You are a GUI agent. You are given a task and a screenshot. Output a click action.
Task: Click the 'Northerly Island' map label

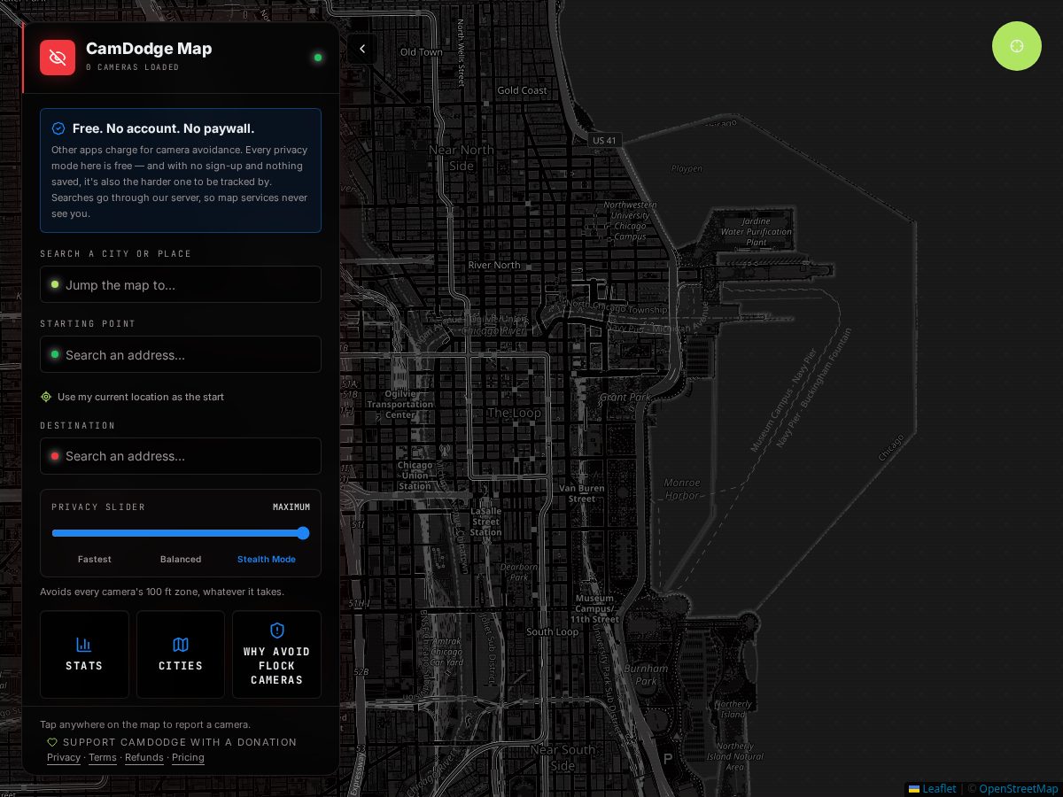point(733,709)
